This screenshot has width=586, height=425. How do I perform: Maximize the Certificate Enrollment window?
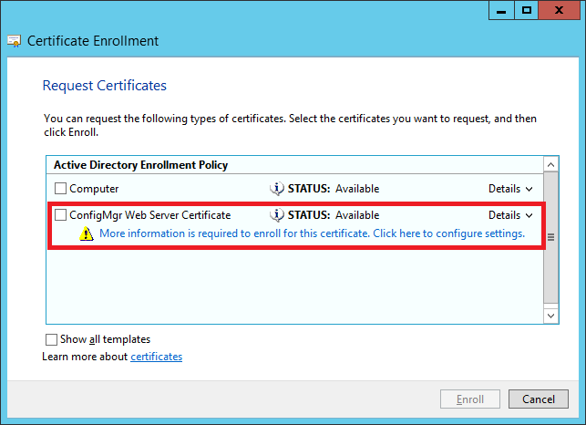(526, 10)
